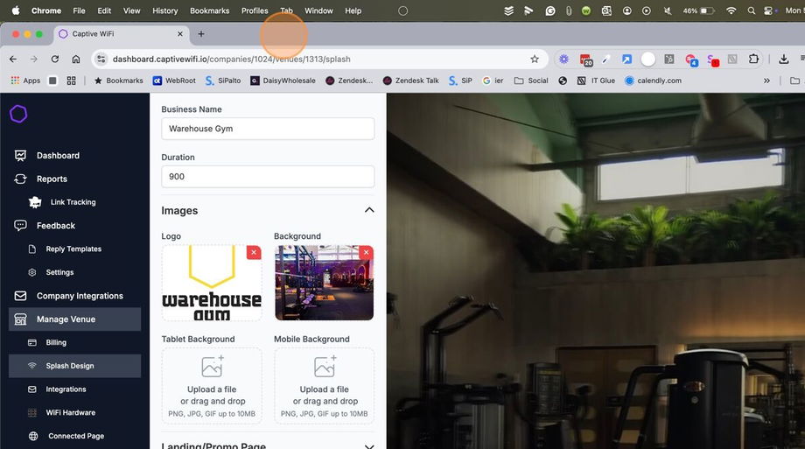
Task: Remove the Background image
Action: 366,252
